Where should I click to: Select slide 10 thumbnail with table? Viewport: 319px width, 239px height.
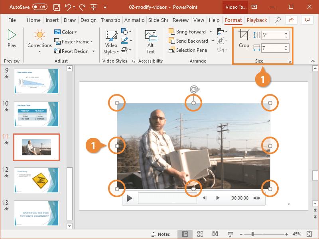point(36,114)
